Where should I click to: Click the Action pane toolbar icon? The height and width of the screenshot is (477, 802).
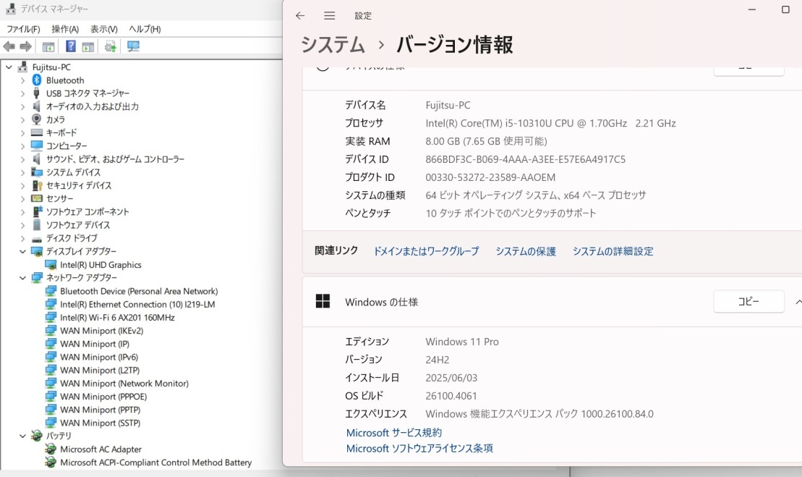(88, 46)
